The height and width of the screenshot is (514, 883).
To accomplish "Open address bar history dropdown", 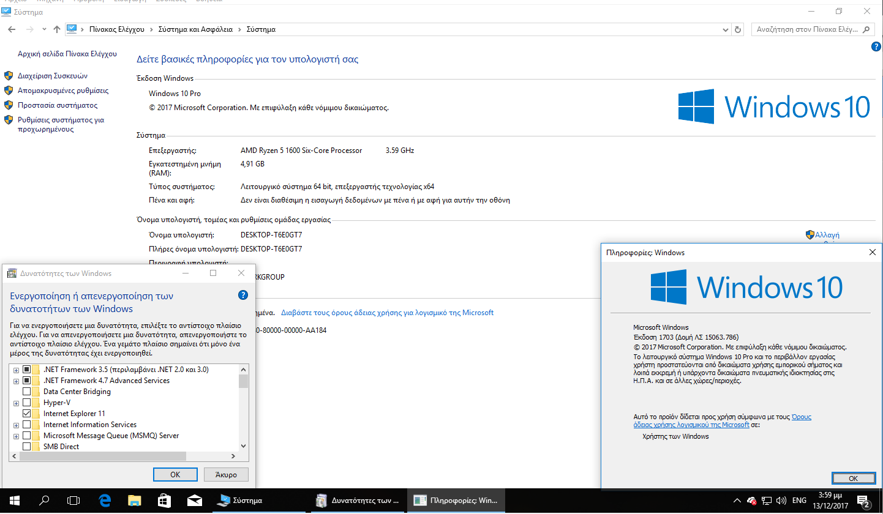I will pyautogui.click(x=726, y=29).
